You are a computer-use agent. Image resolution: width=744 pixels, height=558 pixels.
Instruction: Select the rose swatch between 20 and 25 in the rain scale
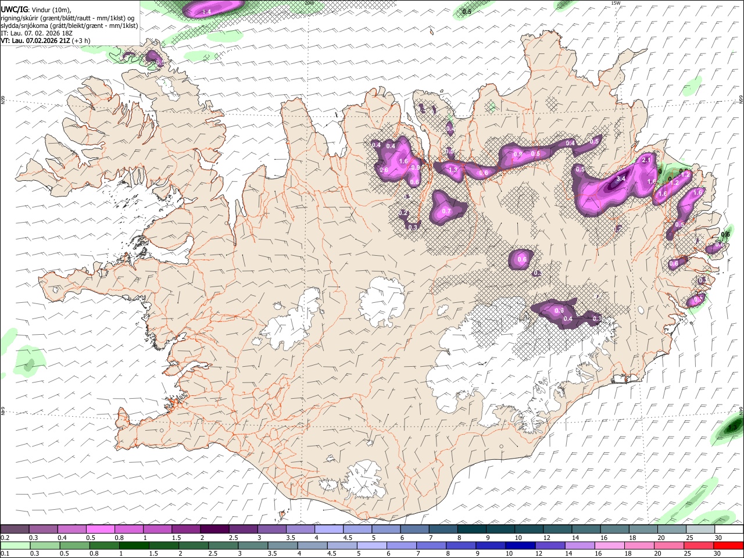(x=669, y=545)
